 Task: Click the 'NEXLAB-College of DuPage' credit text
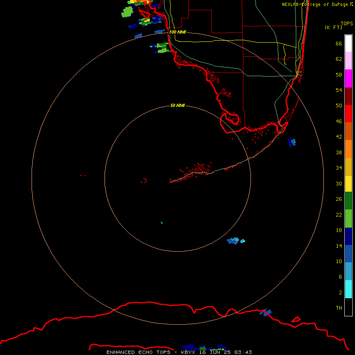pyautogui.click(x=315, y=4)
